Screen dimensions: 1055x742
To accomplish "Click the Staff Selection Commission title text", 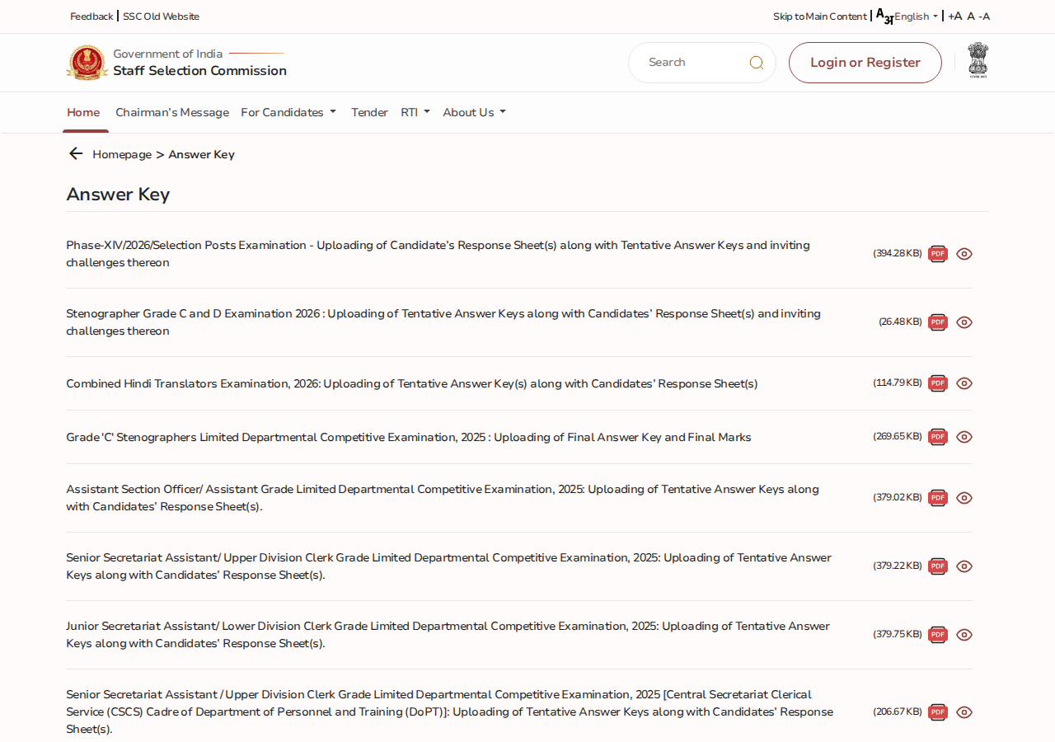I will (x=200, y=71).
